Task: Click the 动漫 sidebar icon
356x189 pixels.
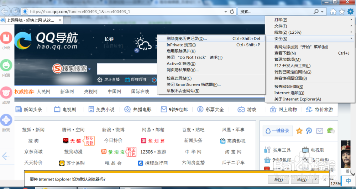Action: pyautogui.click(x=6, y=93)
